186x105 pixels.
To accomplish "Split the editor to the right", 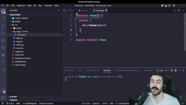I will 178,10.
